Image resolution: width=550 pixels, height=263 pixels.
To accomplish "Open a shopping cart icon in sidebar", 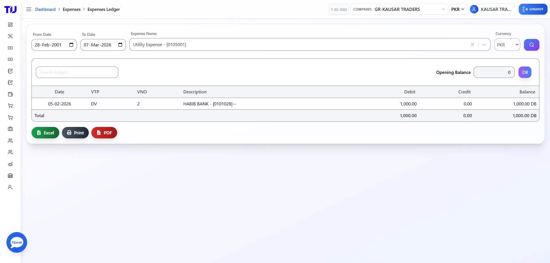I will pos(10,106).
